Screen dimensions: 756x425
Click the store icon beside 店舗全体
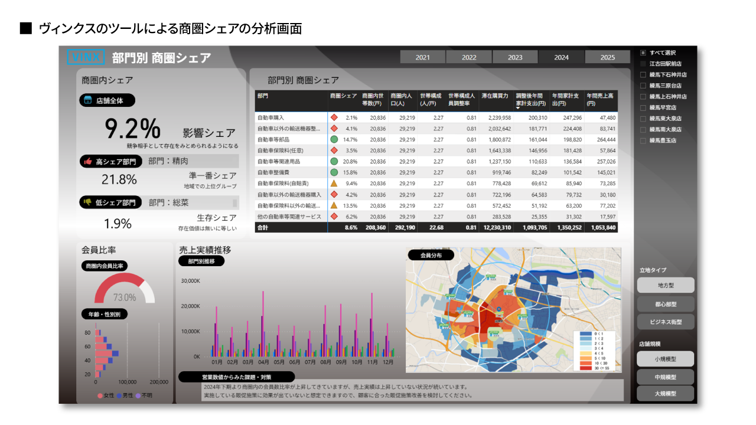tap(88, 100)
